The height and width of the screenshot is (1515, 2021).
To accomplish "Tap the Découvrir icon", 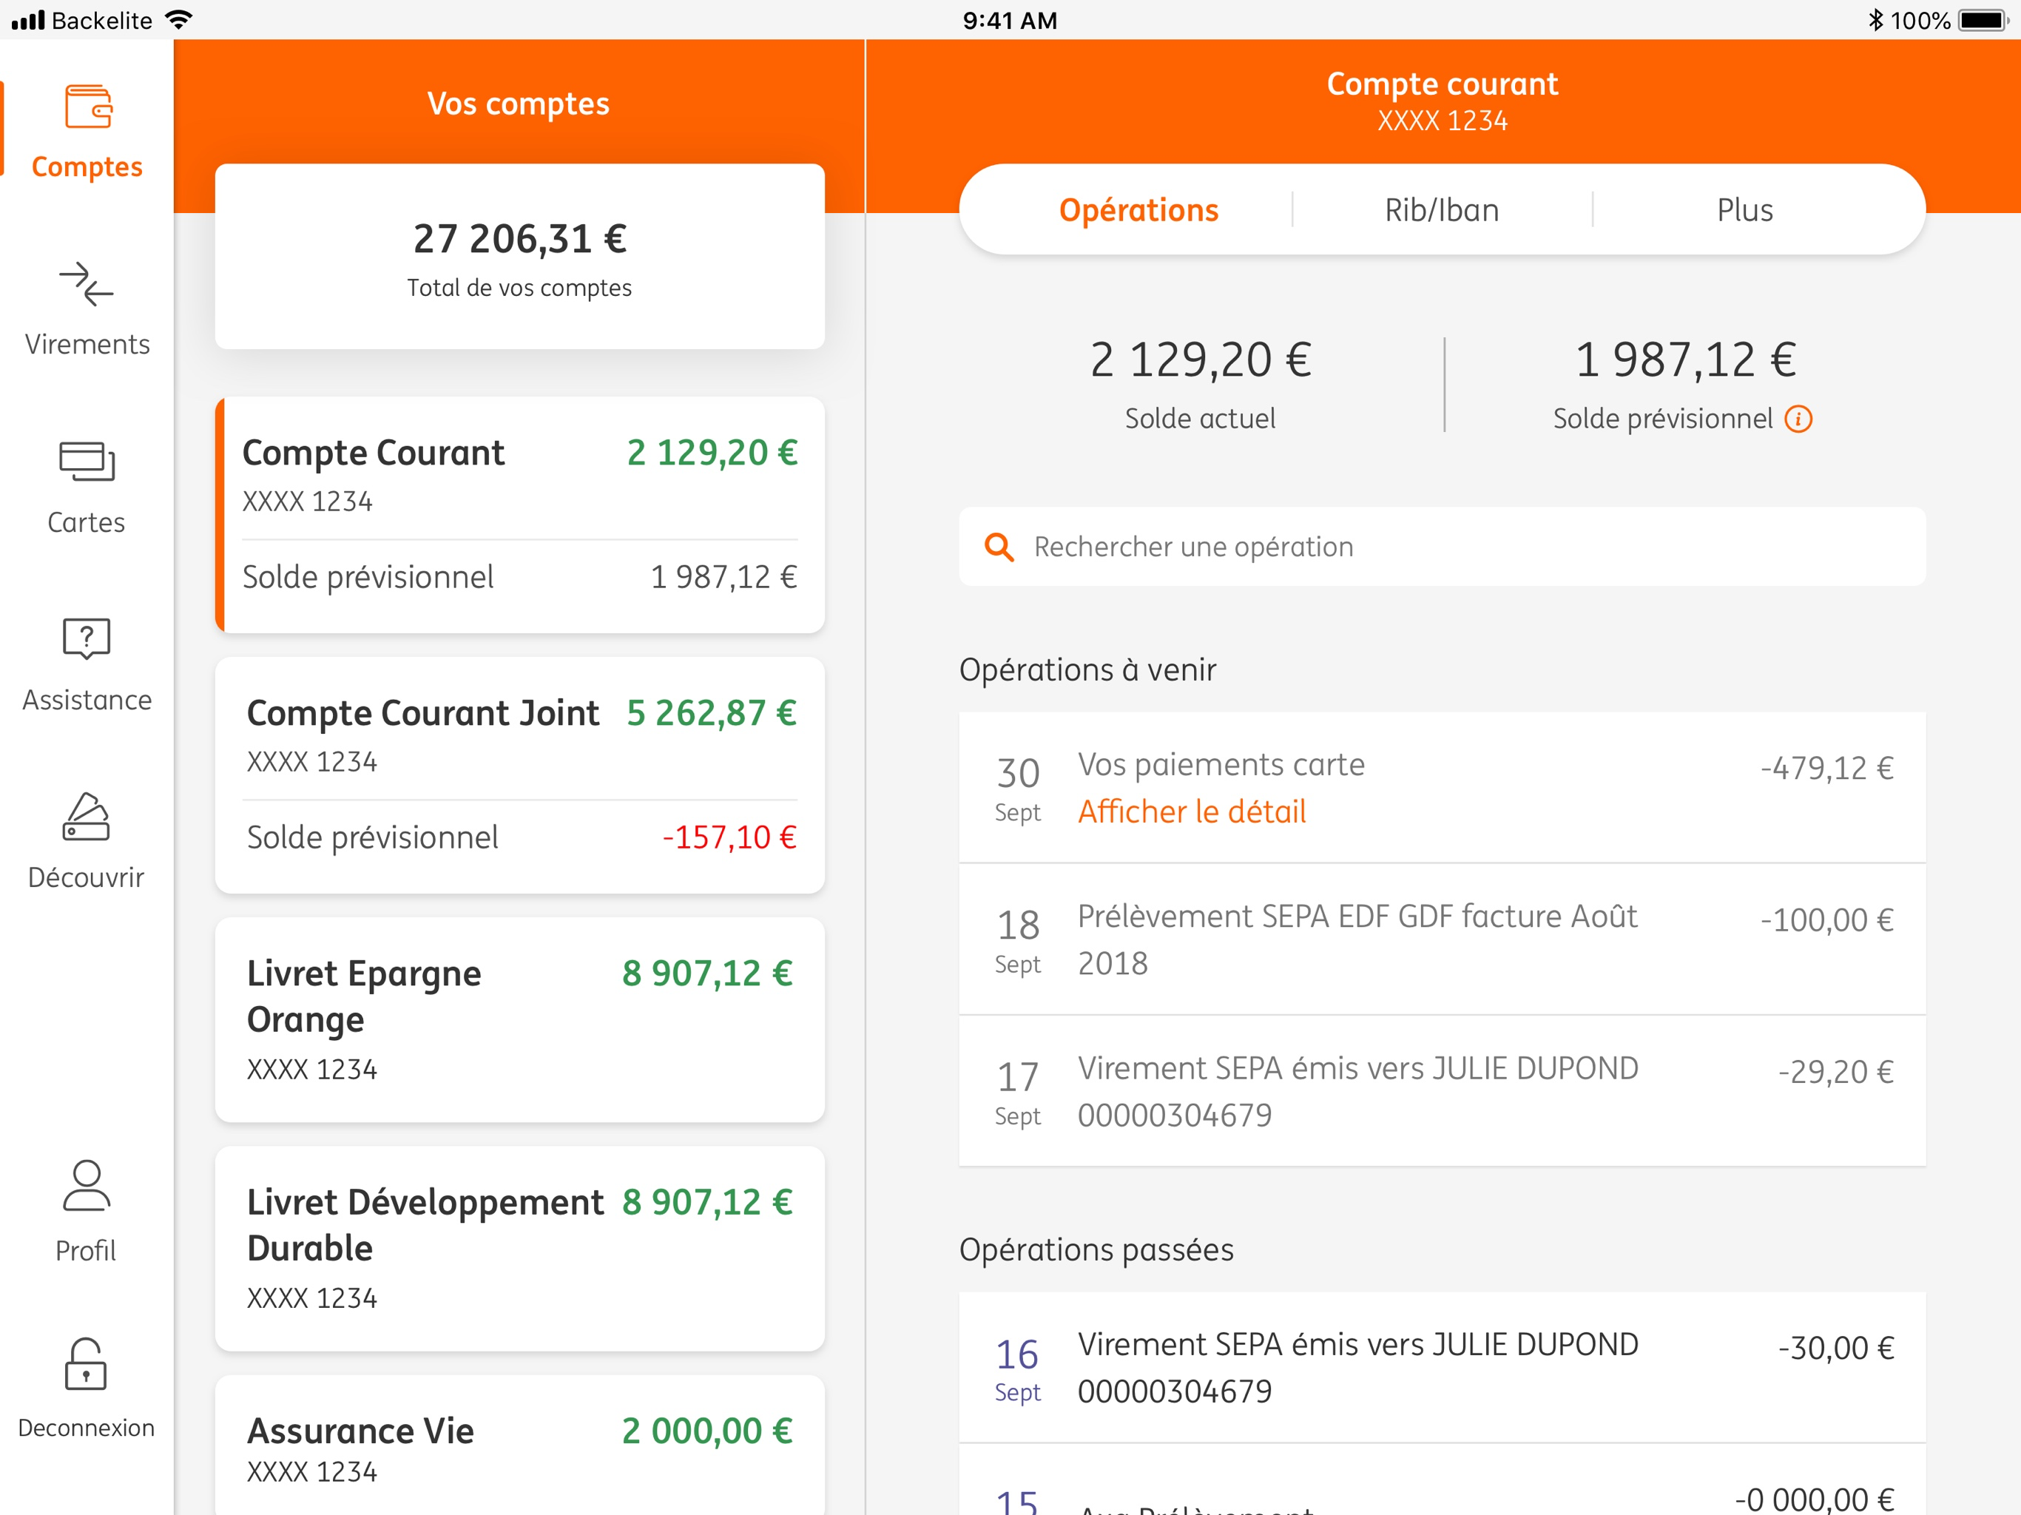I will tap(87, 817).
